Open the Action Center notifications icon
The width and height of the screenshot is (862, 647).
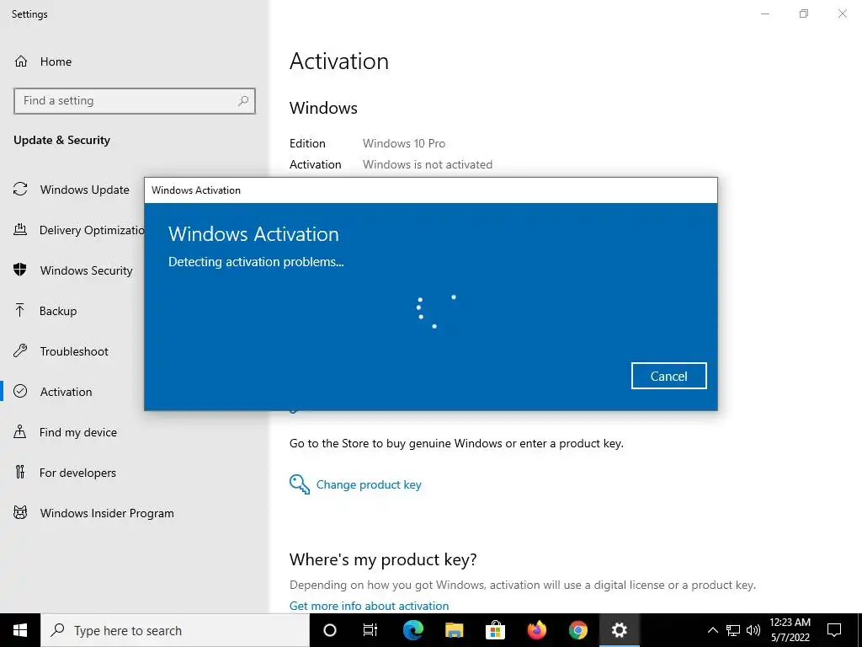[834, 630]
